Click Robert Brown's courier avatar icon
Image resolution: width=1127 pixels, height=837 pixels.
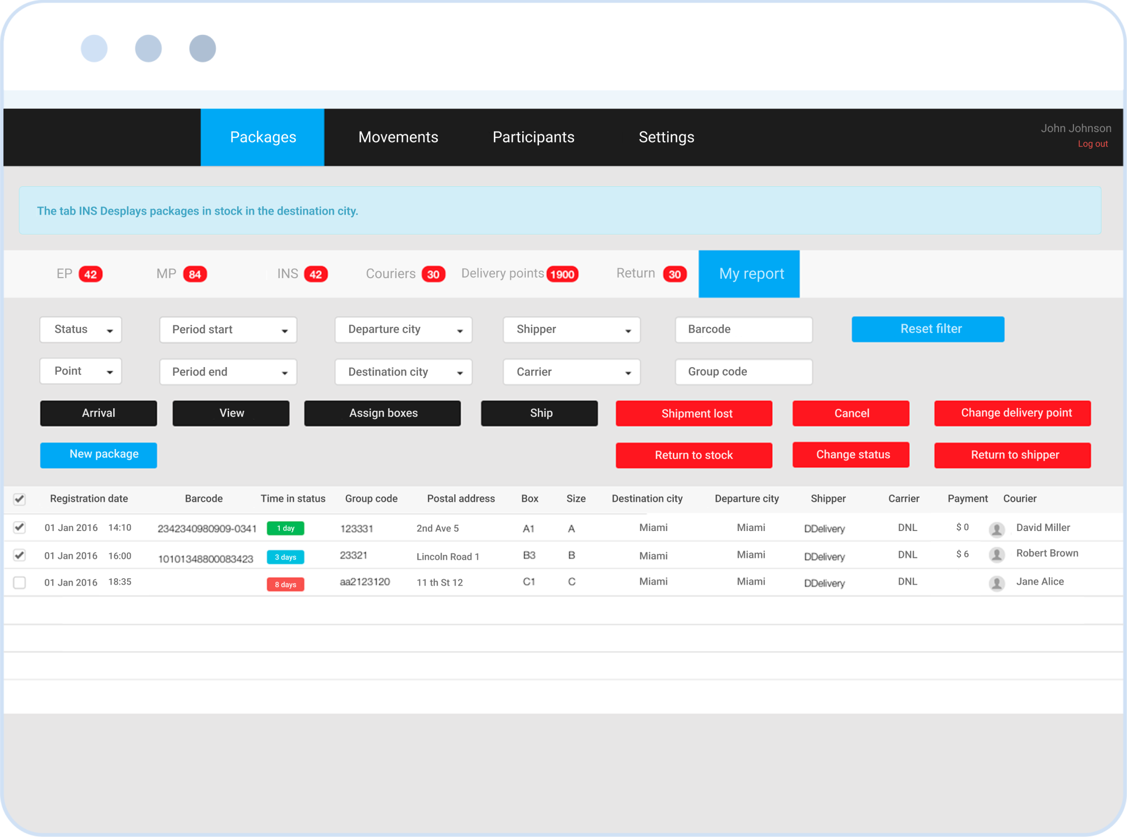(996, 555)
